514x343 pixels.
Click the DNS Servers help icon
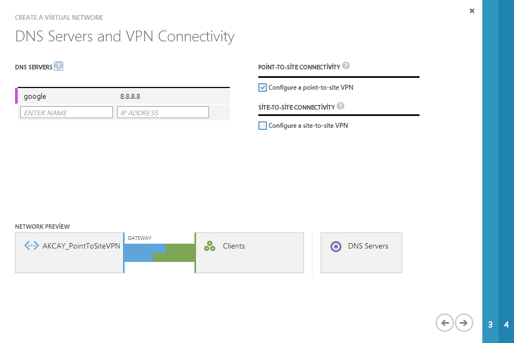tap(59, 66)
